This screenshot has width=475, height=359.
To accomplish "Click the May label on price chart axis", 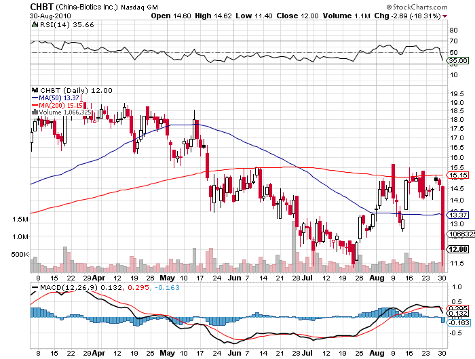I will click(x=167, y=278).
